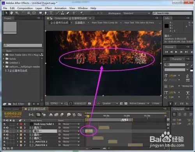Click the timeline Comp Mini-Flowchart icon
Viewport: 195px width, 152px height.
(31, 115)
